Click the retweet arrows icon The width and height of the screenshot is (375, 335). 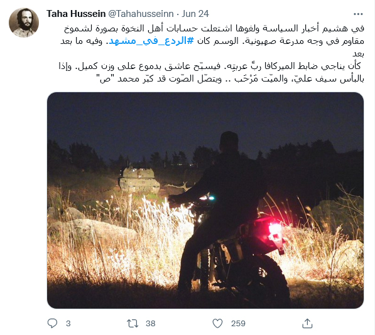click(133, 323)
